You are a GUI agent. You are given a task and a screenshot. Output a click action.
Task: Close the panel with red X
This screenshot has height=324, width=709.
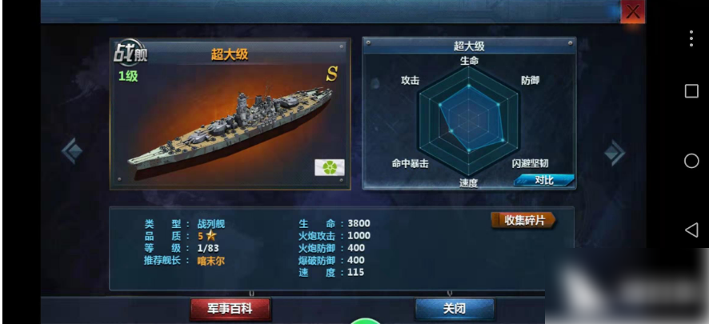(633, 11)
